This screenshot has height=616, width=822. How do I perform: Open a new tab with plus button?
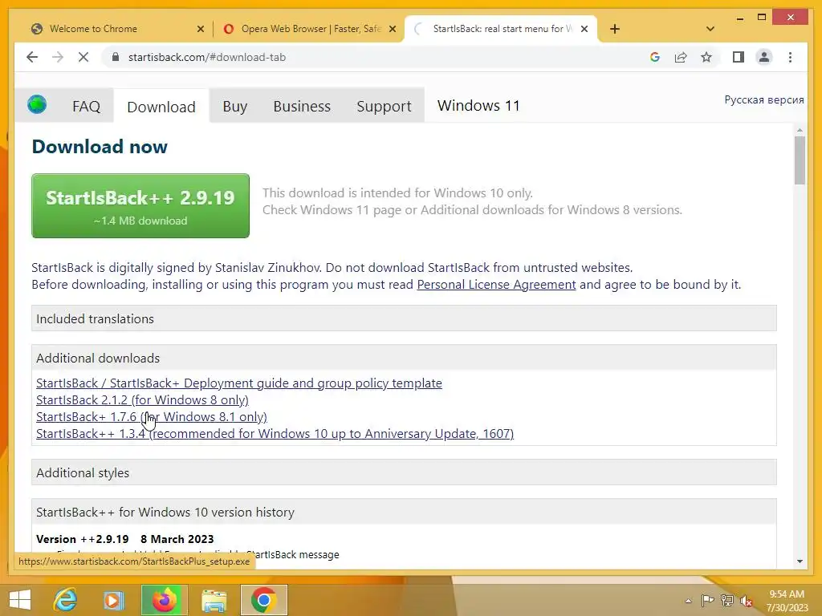click(x=615, y=29)
